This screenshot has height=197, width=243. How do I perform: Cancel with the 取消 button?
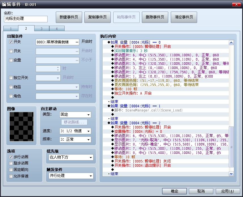[201, 191]
